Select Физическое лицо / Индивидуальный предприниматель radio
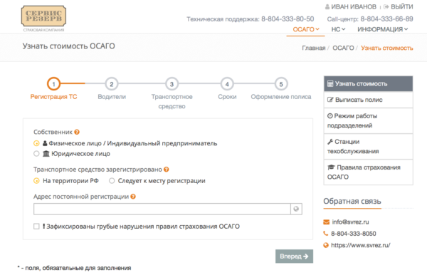 pos(36,143)
